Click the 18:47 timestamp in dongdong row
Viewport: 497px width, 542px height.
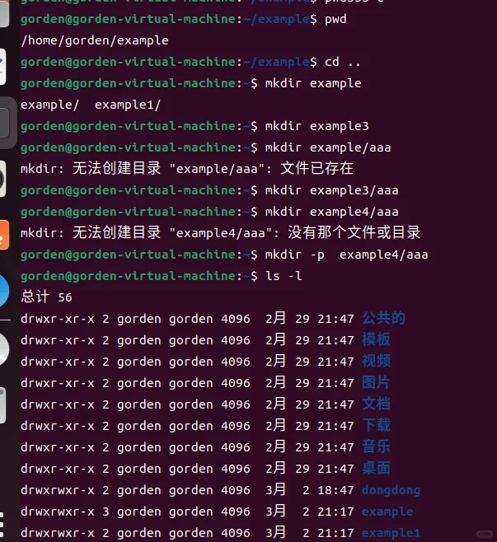tap(335, 490)
